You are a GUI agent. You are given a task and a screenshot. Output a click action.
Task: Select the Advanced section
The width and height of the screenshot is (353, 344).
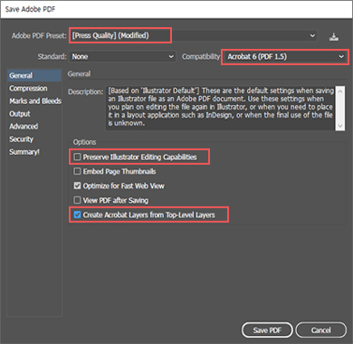[24, 126]
